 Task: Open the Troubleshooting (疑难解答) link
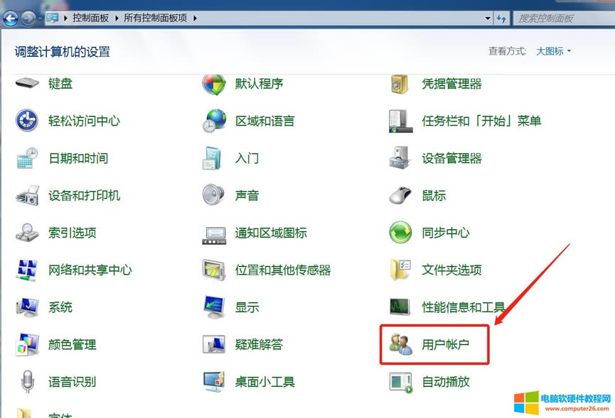point(259,345)
